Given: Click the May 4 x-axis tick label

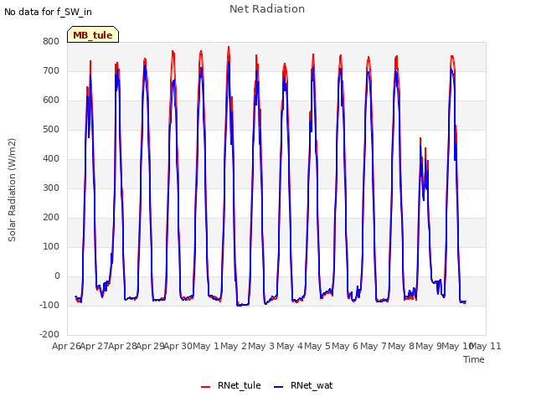Looking at the screenshot, I should [x=290, y=346].
